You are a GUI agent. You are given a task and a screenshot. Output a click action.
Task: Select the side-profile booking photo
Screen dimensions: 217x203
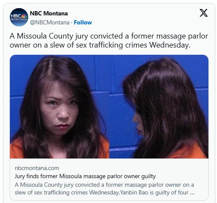(x=159, y=107)
